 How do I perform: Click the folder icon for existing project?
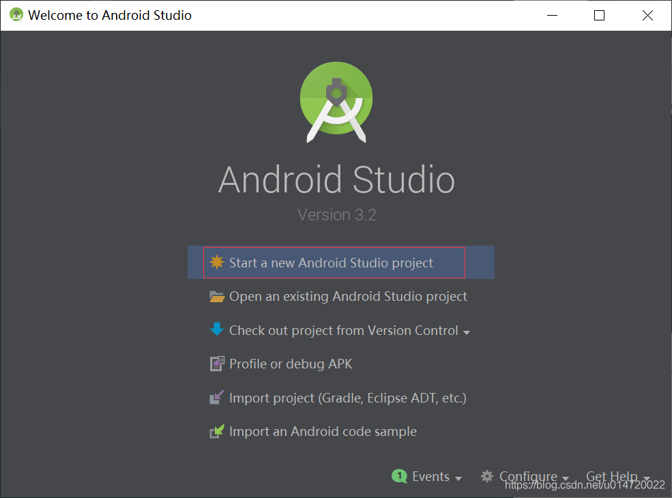pos(217,297)
